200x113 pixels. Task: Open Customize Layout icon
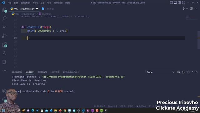183,3
